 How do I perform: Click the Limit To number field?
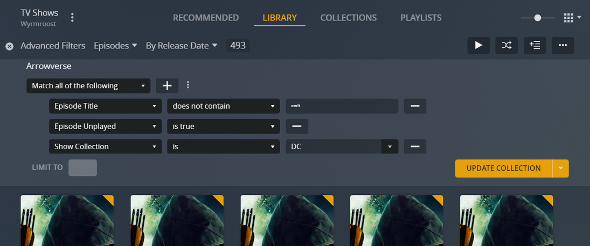click(x=83, y=168)
